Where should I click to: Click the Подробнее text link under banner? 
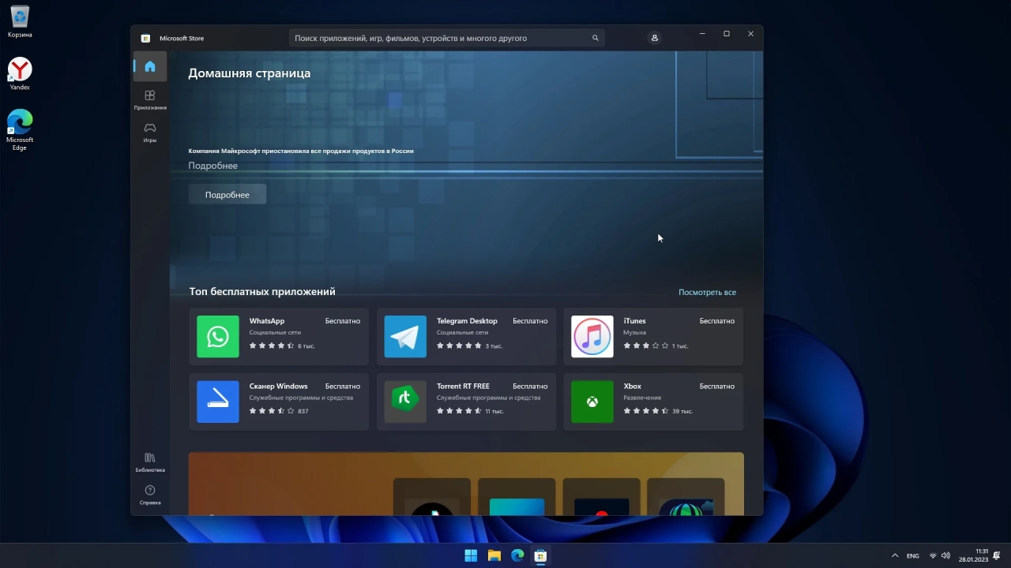[x=212, y=166]
